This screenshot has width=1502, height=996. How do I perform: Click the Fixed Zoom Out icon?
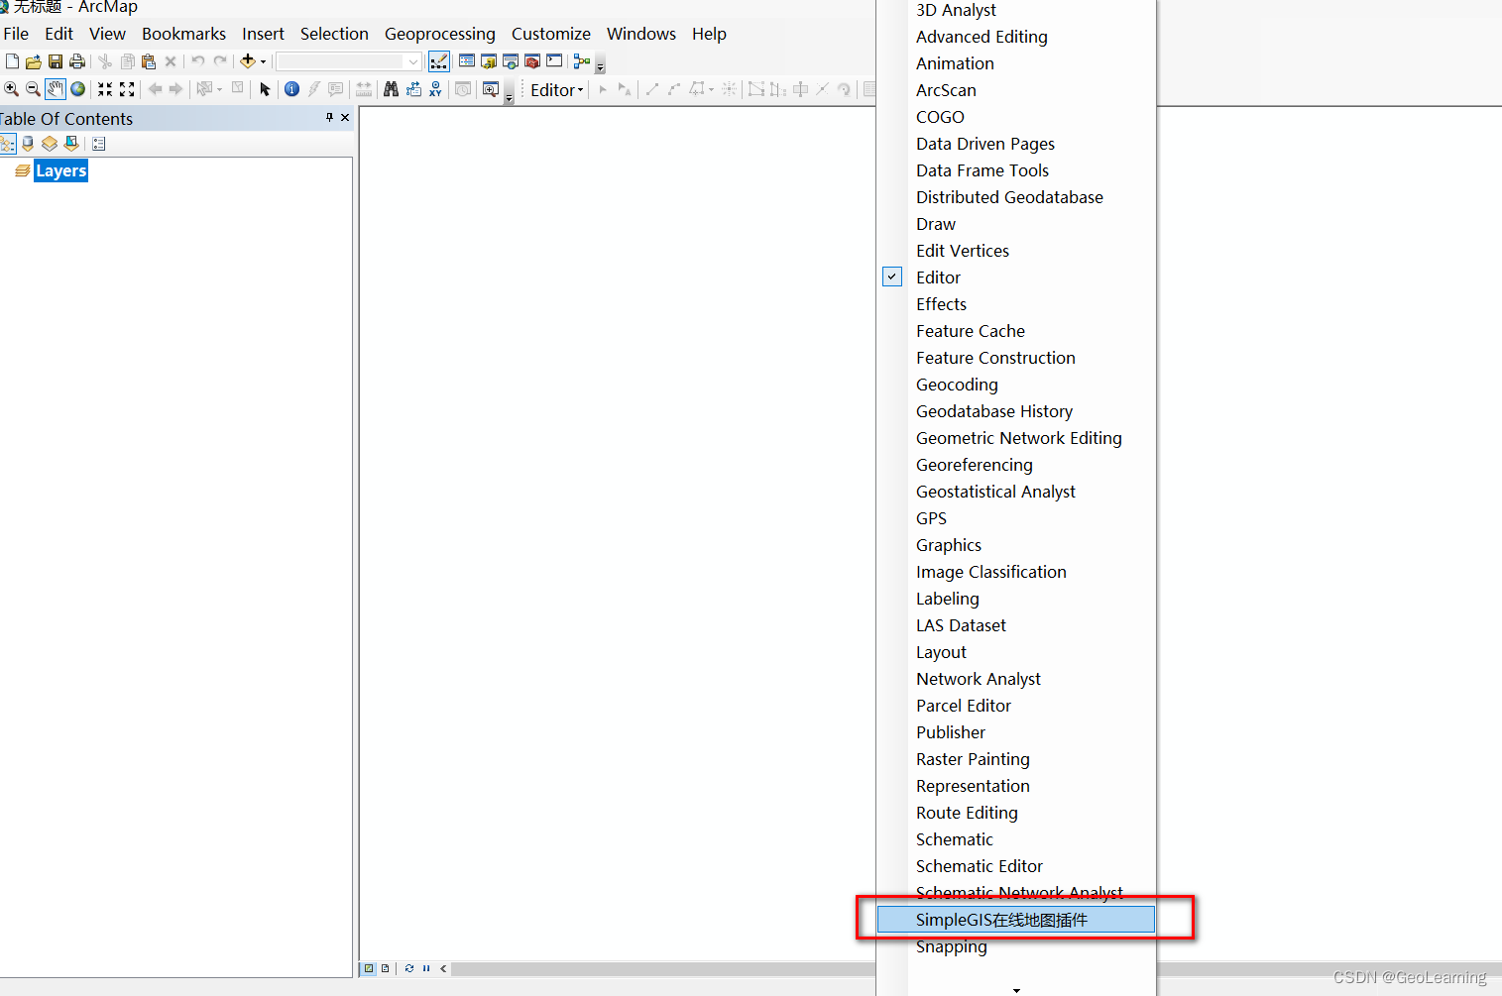coord(127,89)
